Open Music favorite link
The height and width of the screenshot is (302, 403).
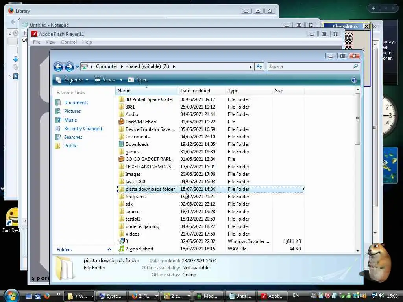[70, 120]
